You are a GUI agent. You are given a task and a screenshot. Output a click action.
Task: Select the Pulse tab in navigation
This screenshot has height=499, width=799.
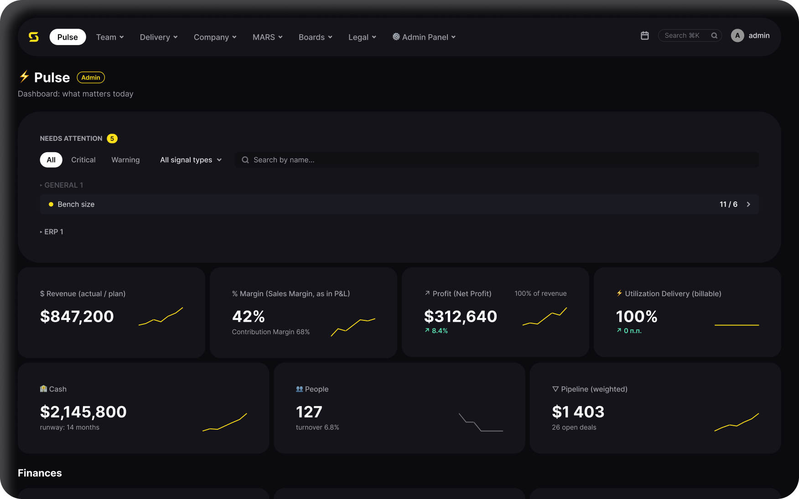click(x=67, y=37)
